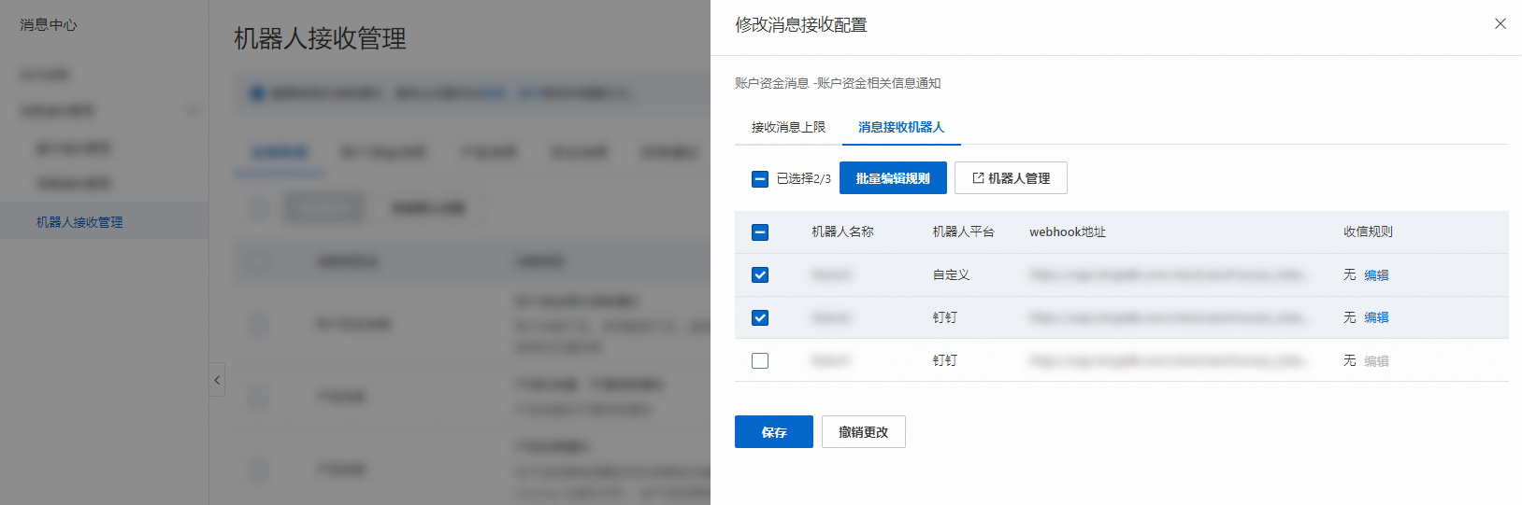Viewport: 1522px width, 505px height.
Task: Select the 消息接收机器人 tab
Action: click(901, 127)
